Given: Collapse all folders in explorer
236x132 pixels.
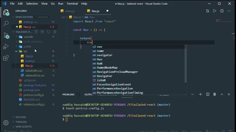Looking at the screenshot, I should 55,32.
